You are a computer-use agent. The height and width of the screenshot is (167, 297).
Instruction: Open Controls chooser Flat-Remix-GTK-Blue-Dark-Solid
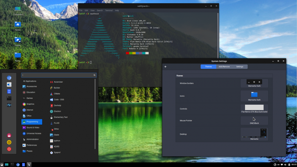pos(254,109)
